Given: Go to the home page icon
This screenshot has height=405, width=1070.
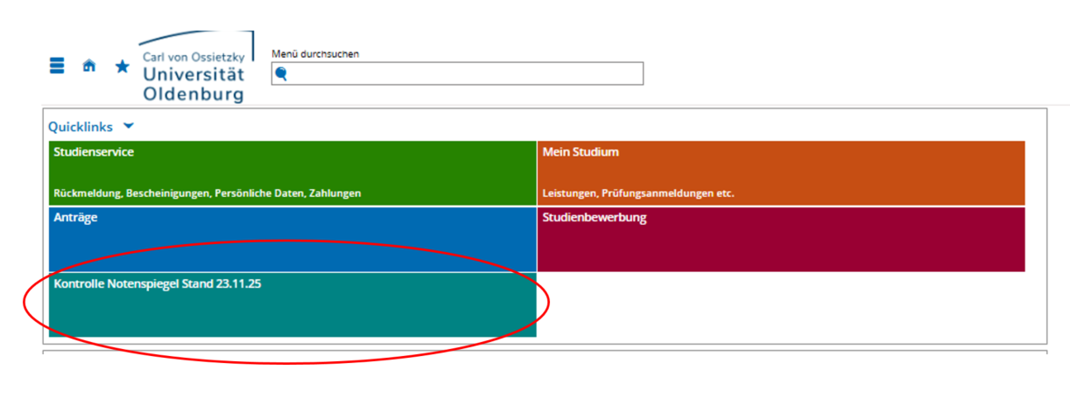Looking at the screenshot, I should [x=88, y=66].
